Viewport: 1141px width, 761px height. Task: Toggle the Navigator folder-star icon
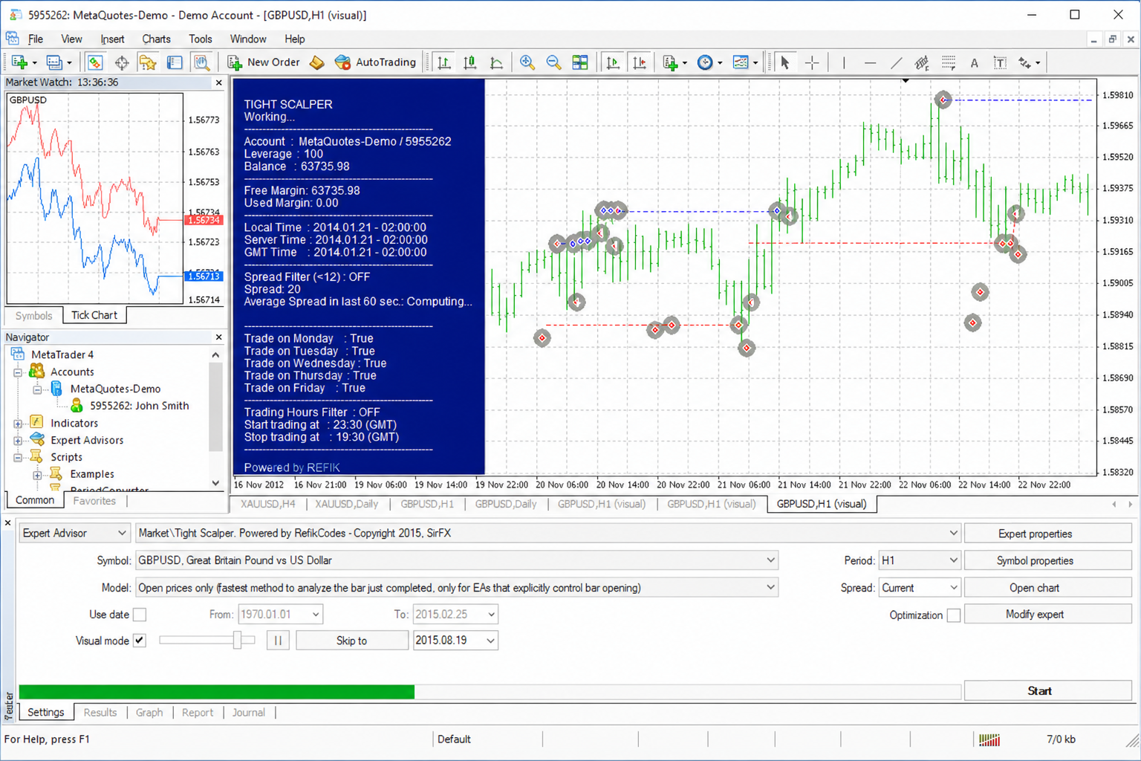click(x=148, y=62)
